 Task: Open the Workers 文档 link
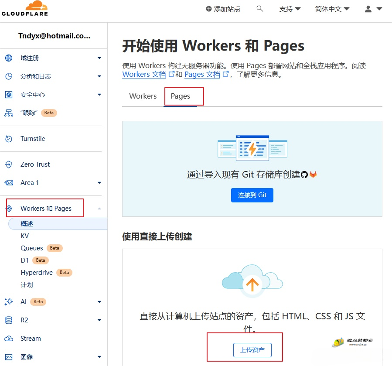pyautogui.click(x=144, y=75)
